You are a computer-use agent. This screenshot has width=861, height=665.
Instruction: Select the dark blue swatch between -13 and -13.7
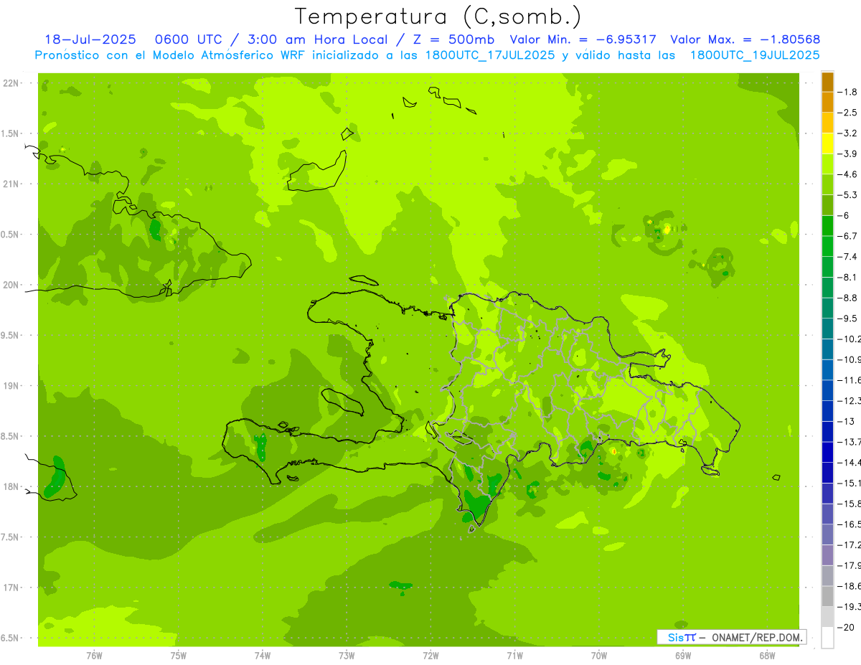827,432
